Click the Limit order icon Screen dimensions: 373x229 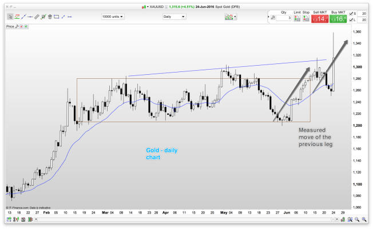point(297,18)
